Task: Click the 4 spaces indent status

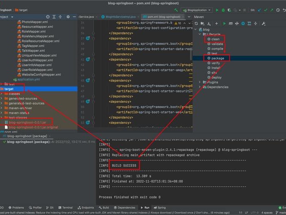Action: click(x=267, y=212)
